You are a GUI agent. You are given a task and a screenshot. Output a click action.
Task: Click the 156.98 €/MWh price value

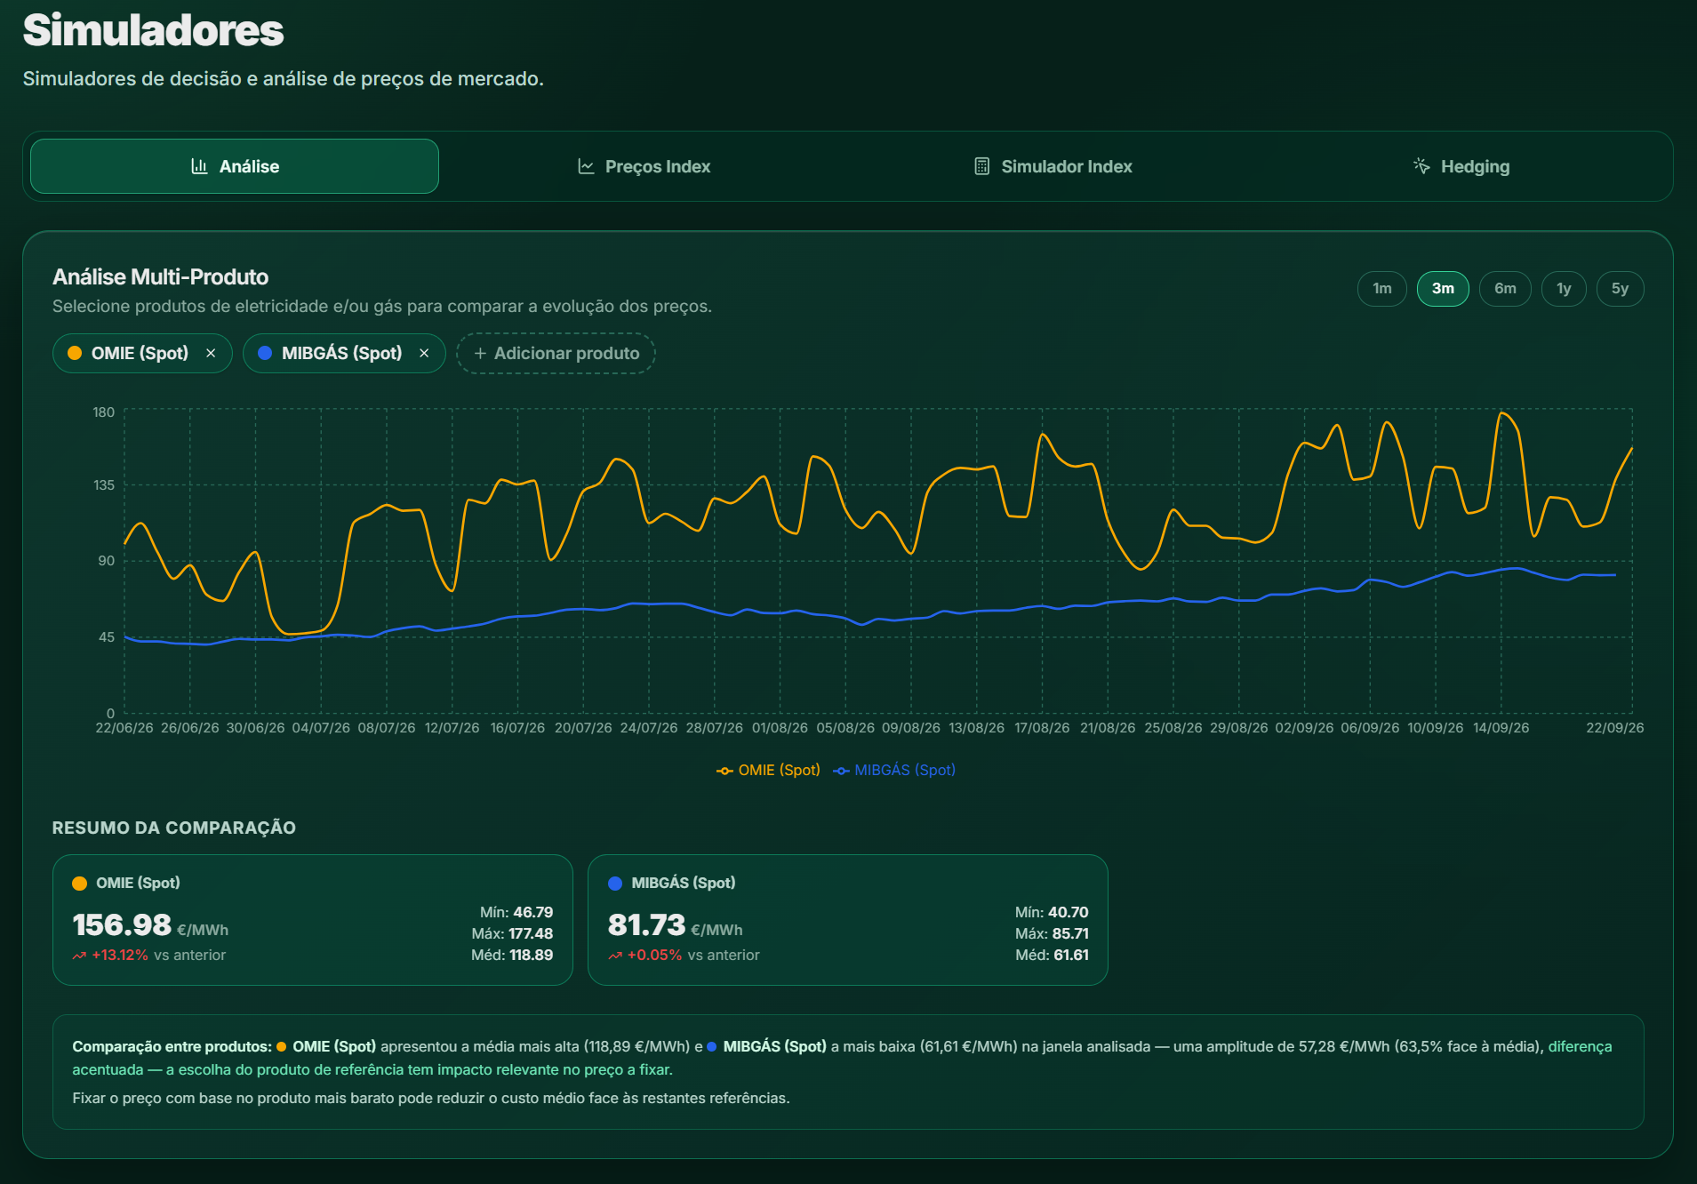(x=150, y=925)
